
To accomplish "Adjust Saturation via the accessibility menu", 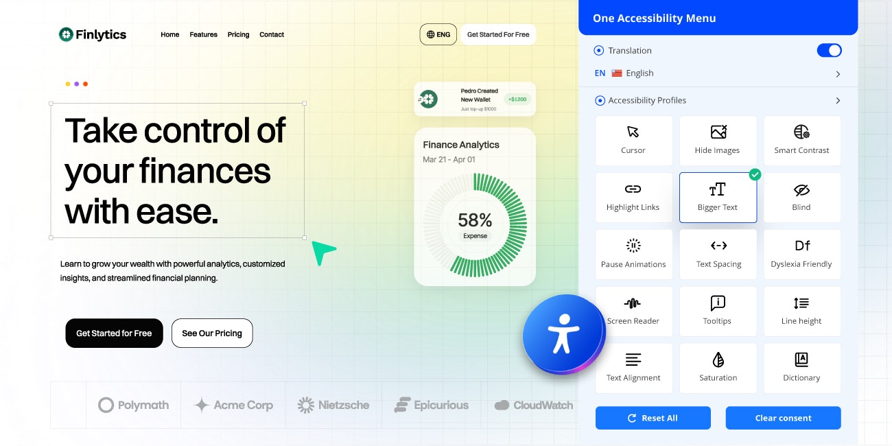I will [718, 368].
